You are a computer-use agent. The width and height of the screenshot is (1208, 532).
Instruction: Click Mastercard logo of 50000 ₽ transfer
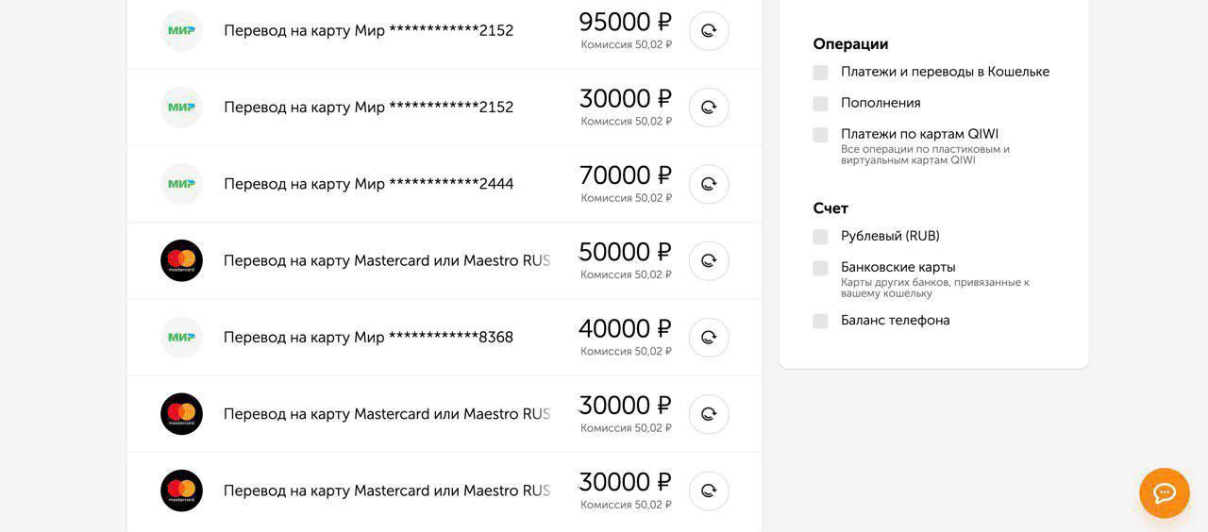[x=181, y=261]
